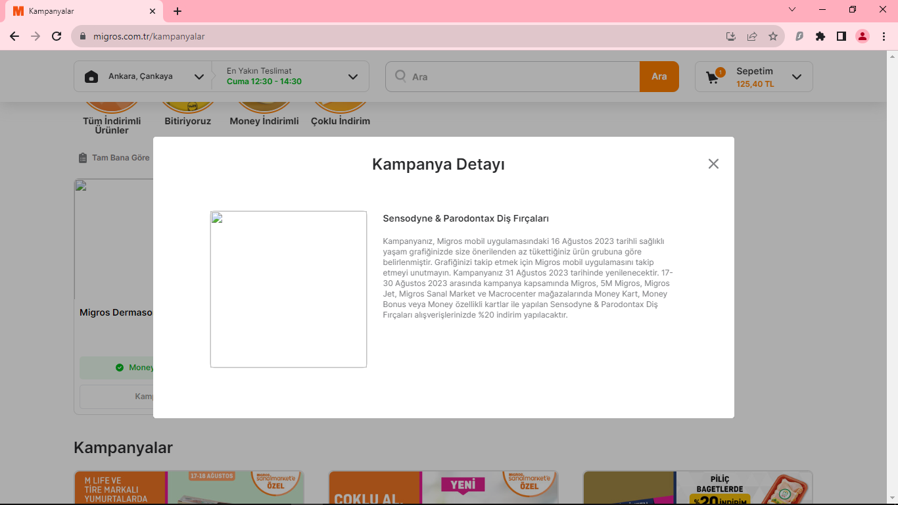Go back to the previous page
The width and height of the screenshot is (898, 505).
click(14, 36)
